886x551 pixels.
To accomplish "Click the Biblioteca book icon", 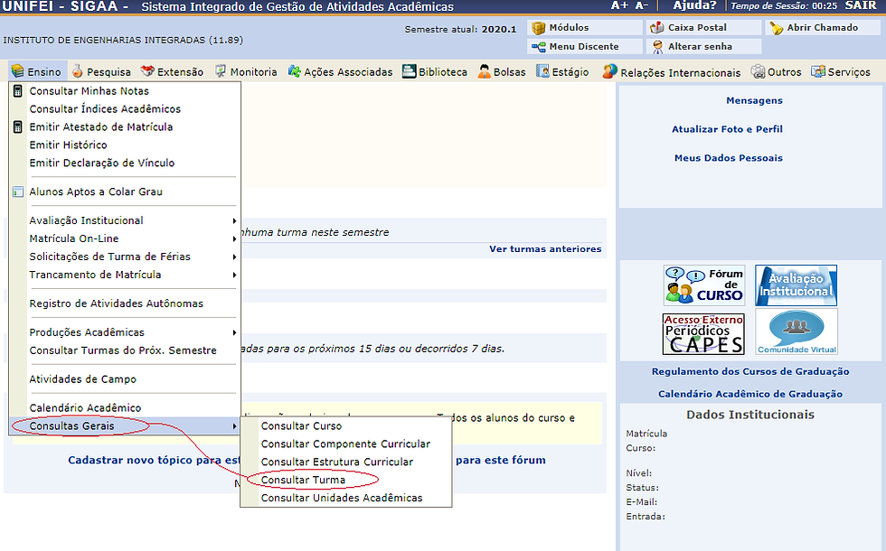I will point(409,71).
